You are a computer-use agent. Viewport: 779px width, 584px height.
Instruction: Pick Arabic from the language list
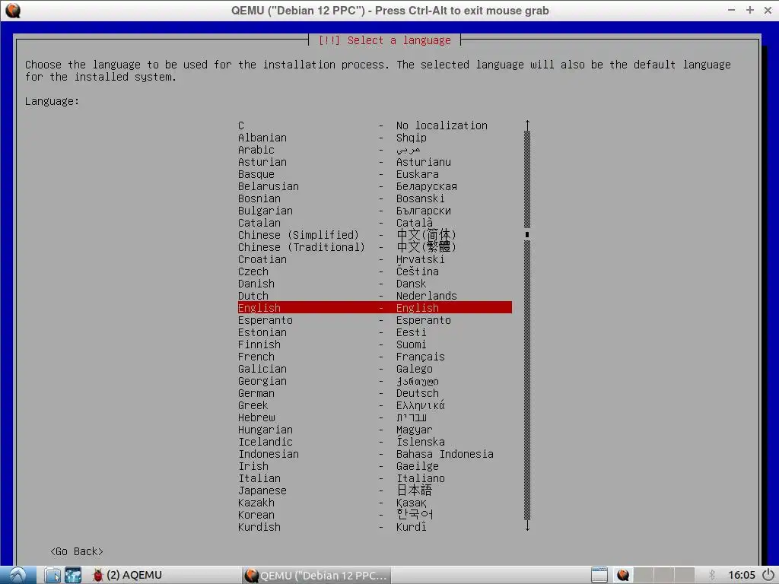(374, 150)
